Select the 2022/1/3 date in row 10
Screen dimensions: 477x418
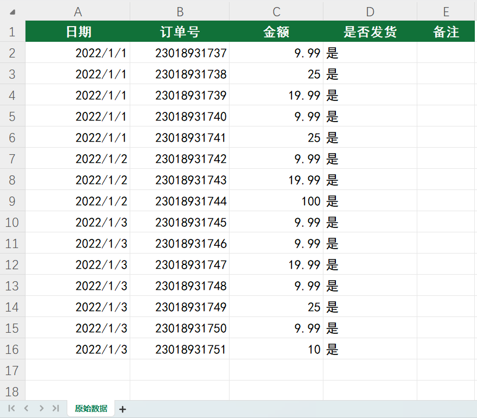click(78, 222)
